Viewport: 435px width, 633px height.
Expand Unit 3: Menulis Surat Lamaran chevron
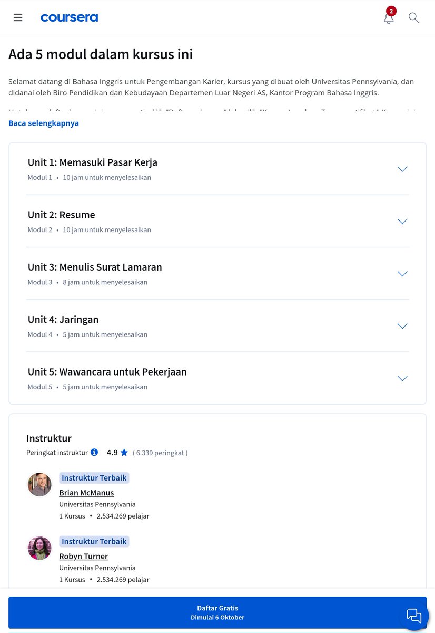tap(402, 273)
